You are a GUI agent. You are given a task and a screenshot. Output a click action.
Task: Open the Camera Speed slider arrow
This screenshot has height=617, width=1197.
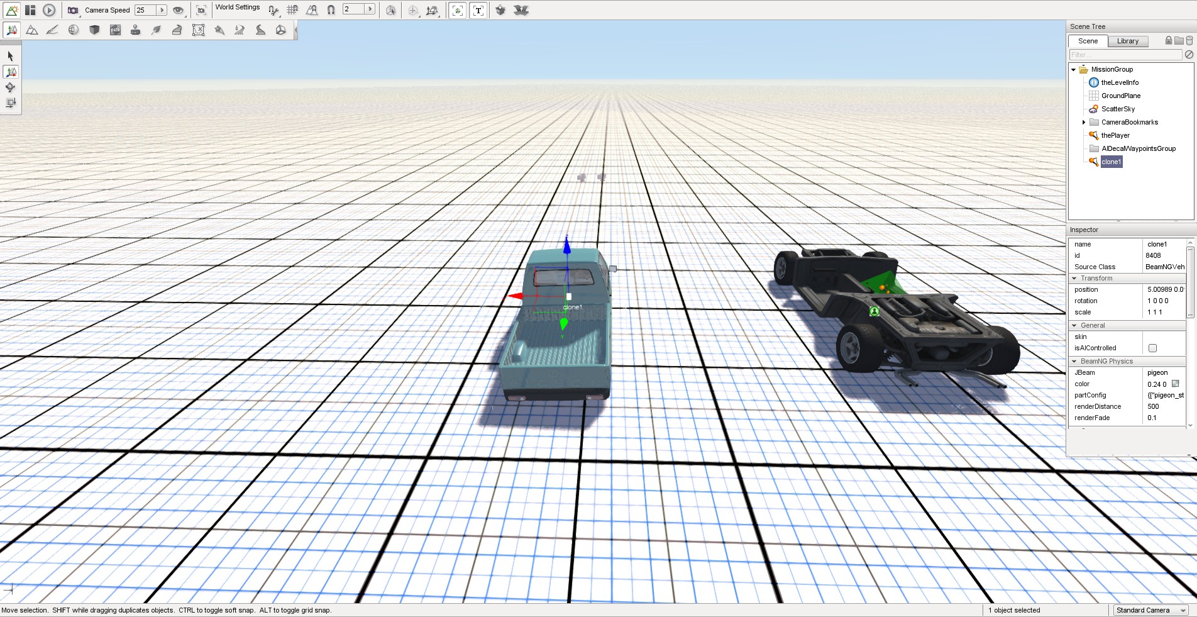pos(162,10)
